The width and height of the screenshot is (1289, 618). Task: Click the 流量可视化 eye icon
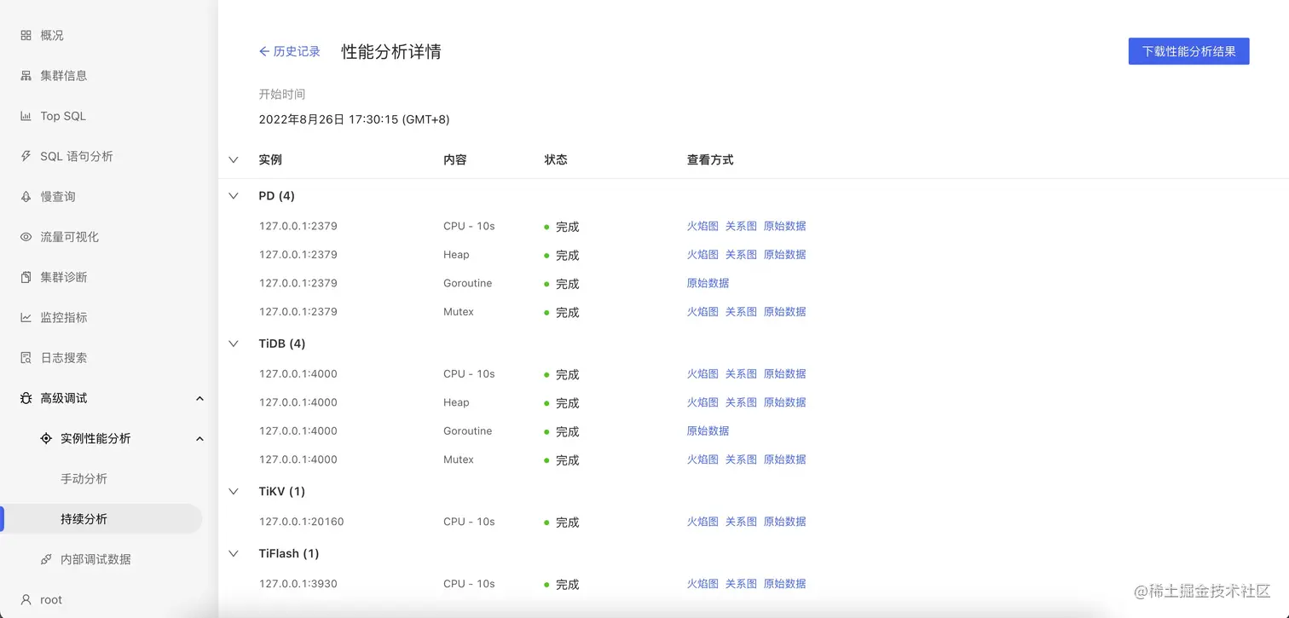tap(26, 237)
